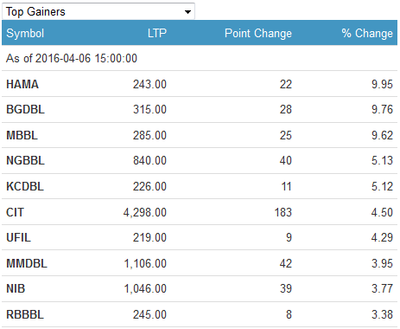
Task: Select the UFIL symbol link
Action: point(18,237)
